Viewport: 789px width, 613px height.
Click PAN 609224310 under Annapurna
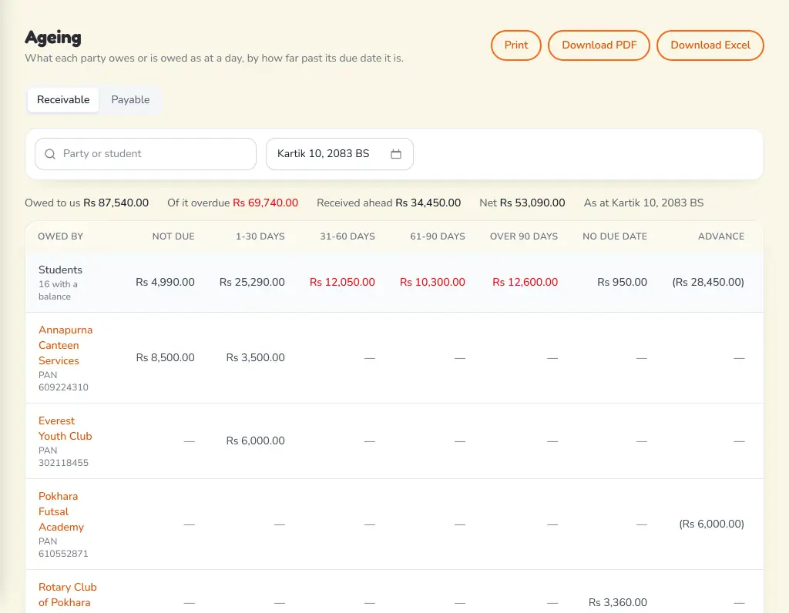pyautogui.click(x=63, y=381)
